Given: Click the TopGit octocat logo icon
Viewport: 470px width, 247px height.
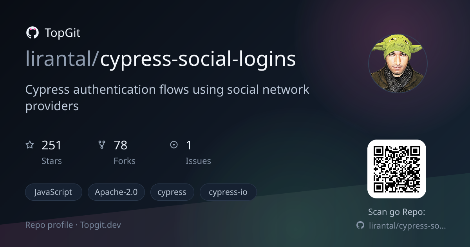Looking at the screenshot, I should pyautogui.click(x=32, y=33).
